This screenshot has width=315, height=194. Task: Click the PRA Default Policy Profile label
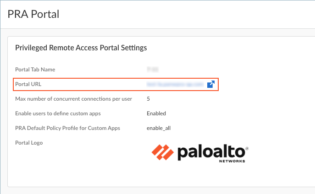pyautogui.click(x=67, y=128)
